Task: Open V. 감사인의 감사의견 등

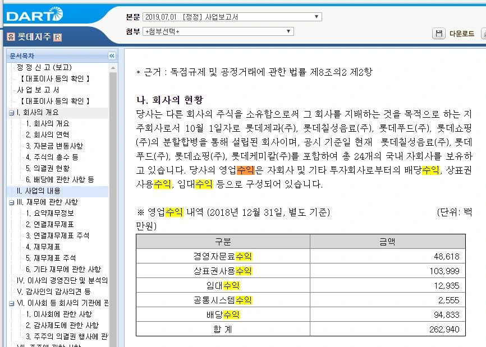Action: click(x=54, y=292)
